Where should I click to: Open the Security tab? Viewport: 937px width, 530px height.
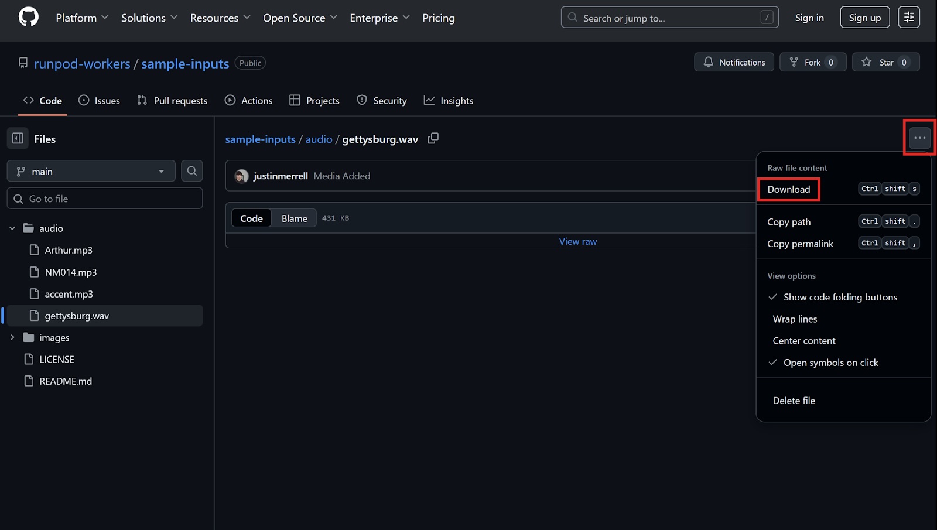point(382,101)
